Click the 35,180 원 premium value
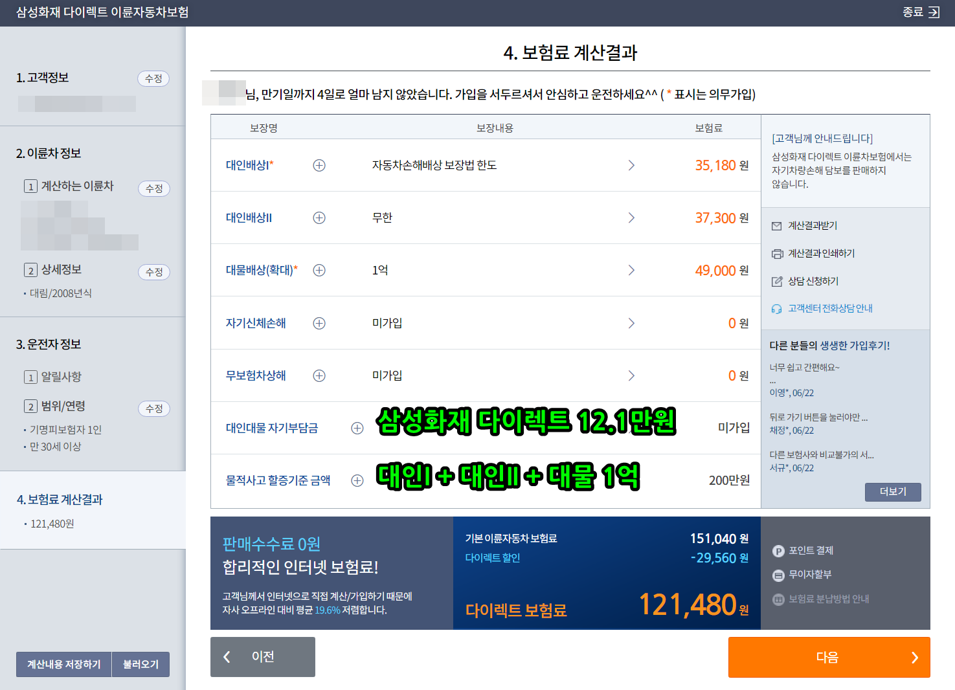955x690 pixels. coord(722,165)
